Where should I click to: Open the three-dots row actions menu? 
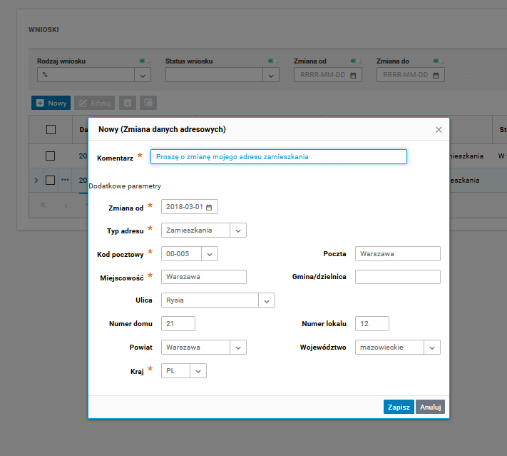(x=65, y=180)
